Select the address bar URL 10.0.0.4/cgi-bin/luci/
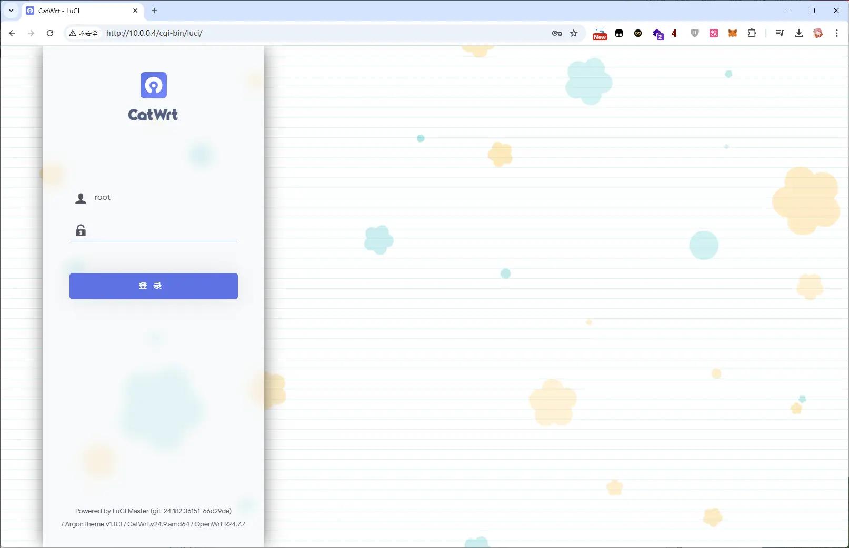This screenshot has width=849, height=548. coord(154,33)
